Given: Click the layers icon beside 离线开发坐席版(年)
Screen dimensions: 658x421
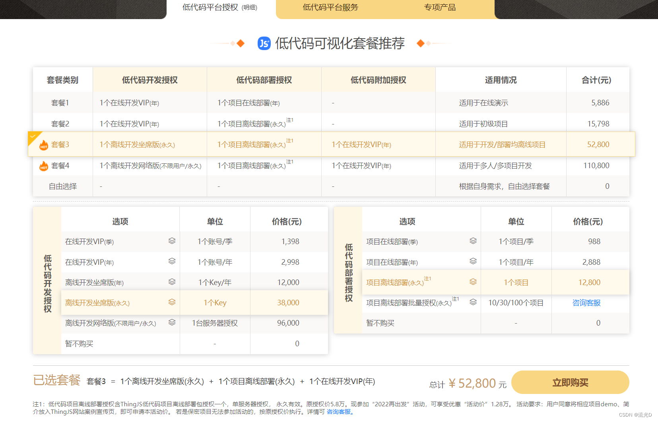Looking at the screenshot, I should click(x=172, y=282).
